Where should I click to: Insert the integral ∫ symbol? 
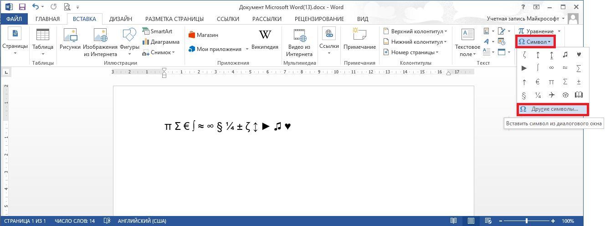[x=538, y=68]
